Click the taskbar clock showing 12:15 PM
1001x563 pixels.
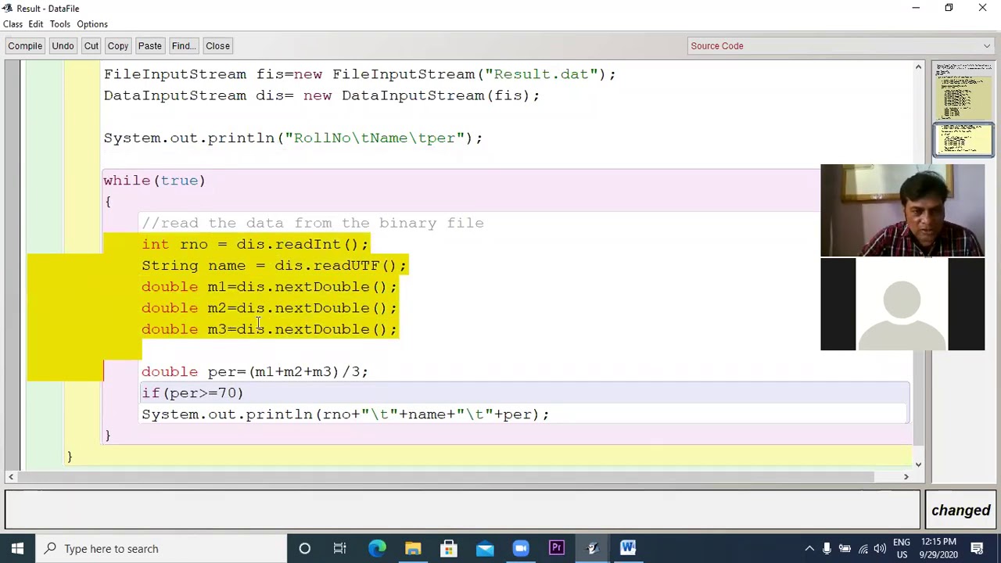click(x=938, y=548)
